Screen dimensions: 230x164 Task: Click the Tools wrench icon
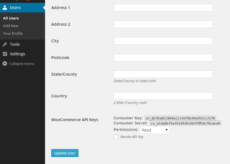coord(5,44)
